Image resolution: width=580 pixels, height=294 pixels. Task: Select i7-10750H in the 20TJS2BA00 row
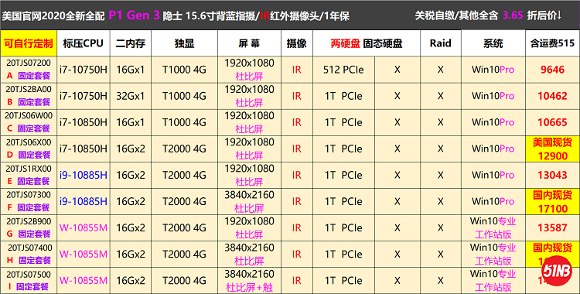click(84, 96)
